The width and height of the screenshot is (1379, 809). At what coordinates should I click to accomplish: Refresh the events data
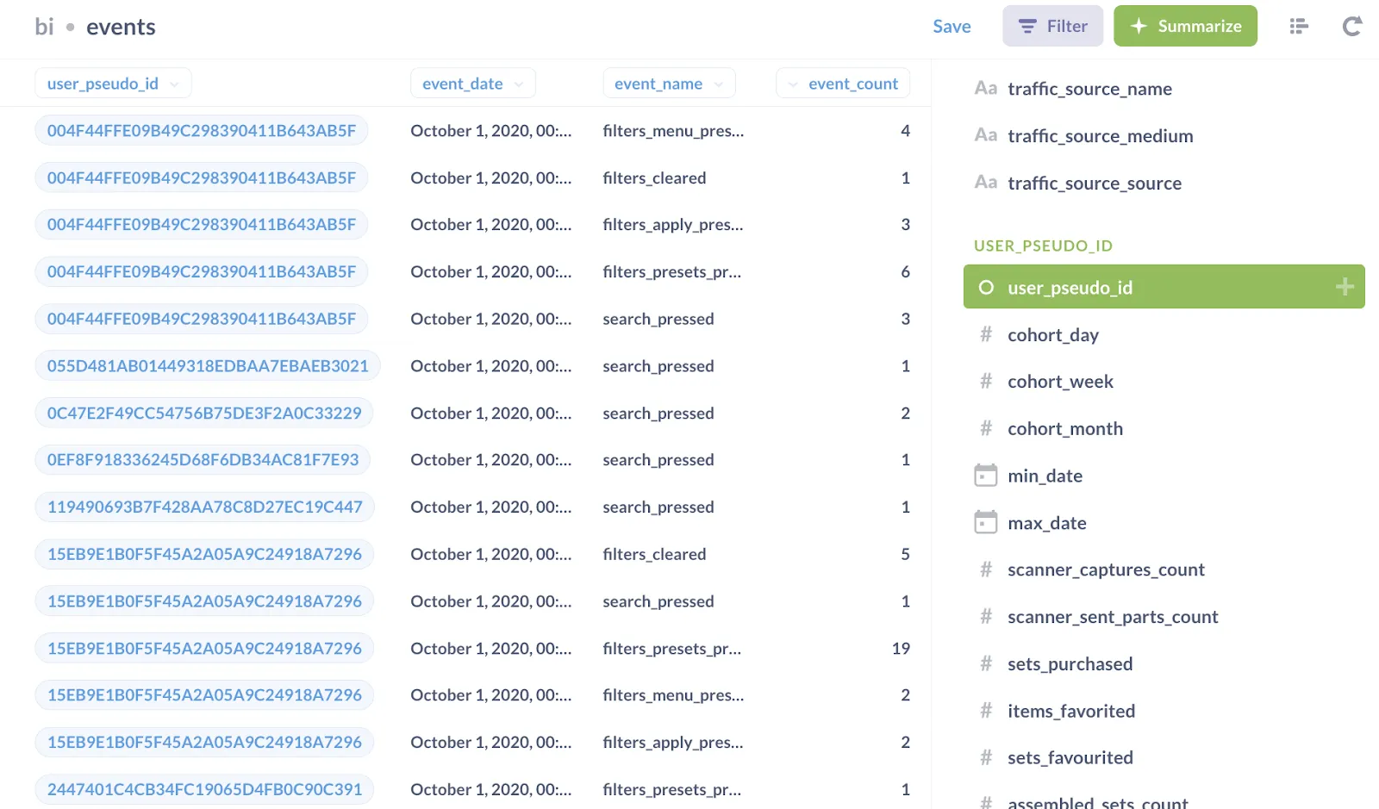pos(1351,26)
